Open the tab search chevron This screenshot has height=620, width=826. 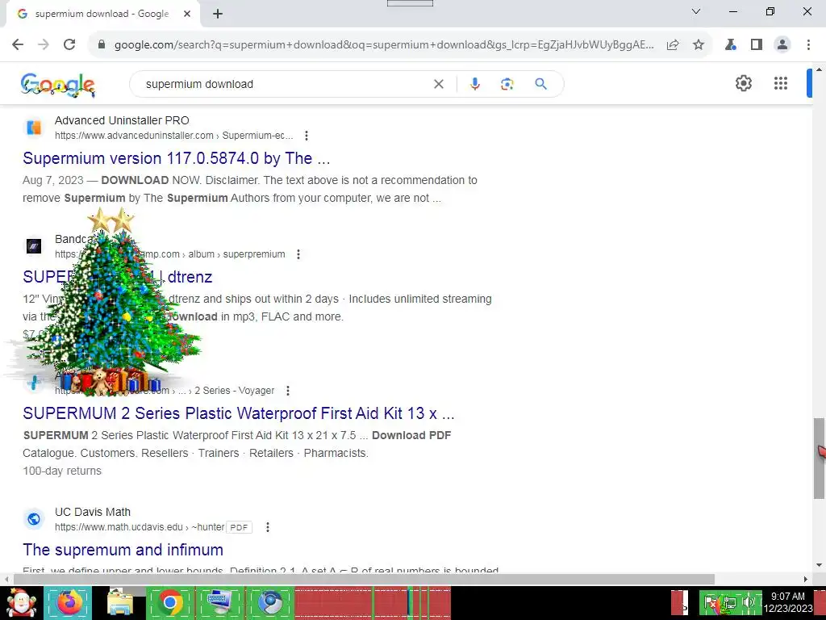tap(696, 11)
